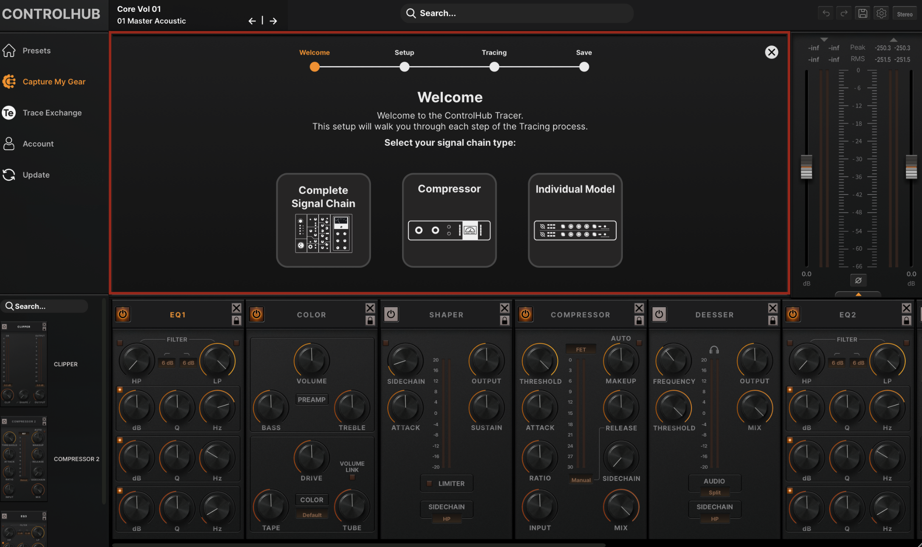Enable the DEESSER module power

659,314
